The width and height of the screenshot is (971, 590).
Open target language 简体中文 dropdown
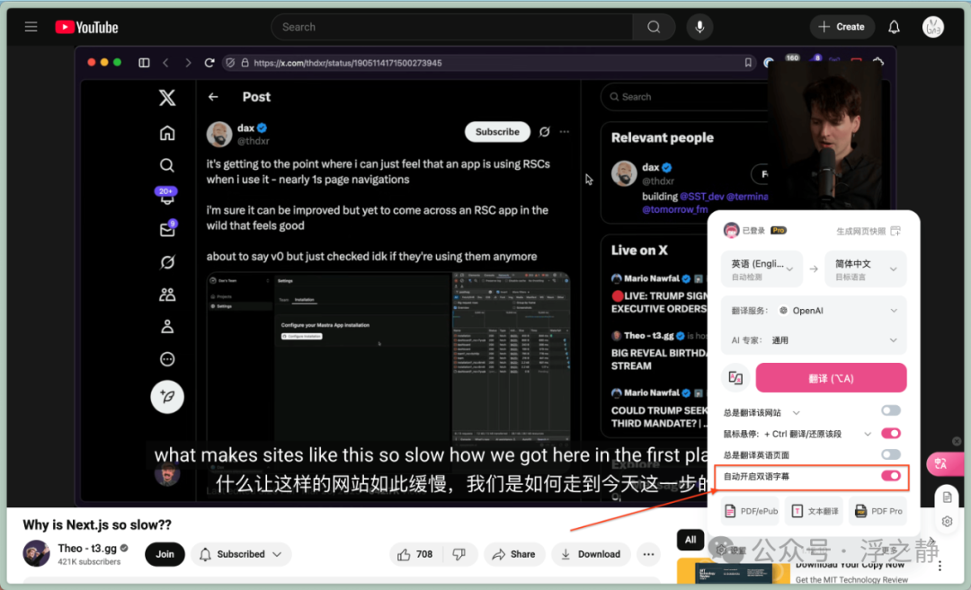pyautogui.click(x=866, y=269)
